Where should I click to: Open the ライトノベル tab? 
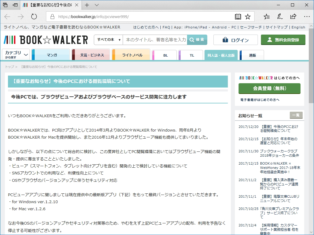tap(131, 54)
